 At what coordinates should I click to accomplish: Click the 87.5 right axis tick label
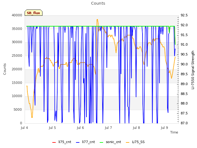click(x=184, y=113)
